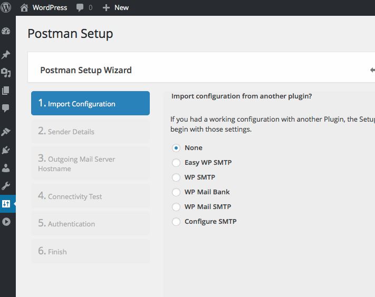Choose the Easy WP SMTP radio button
Viewport: 375px width, 297px height.
176,163
